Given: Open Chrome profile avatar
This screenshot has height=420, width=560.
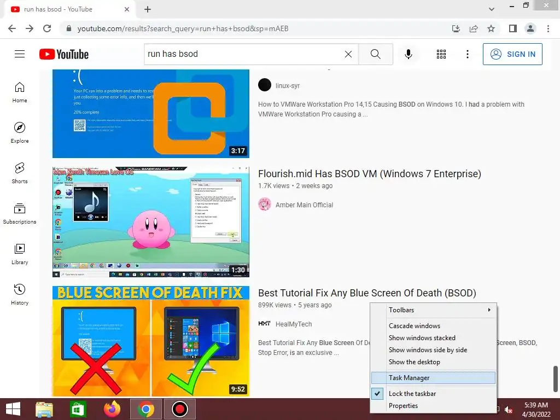Looking at the screenshot, I should tap(530, 28).
